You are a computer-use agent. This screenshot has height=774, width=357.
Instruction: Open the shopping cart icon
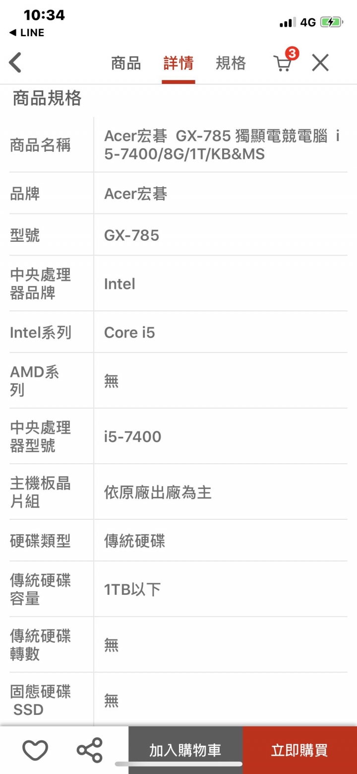tap(282, 64)
